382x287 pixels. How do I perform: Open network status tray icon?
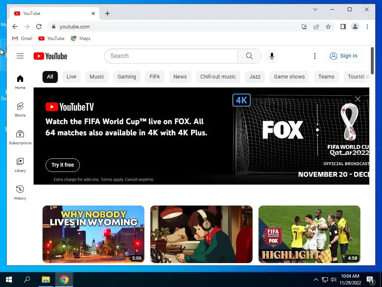(325, 280)
